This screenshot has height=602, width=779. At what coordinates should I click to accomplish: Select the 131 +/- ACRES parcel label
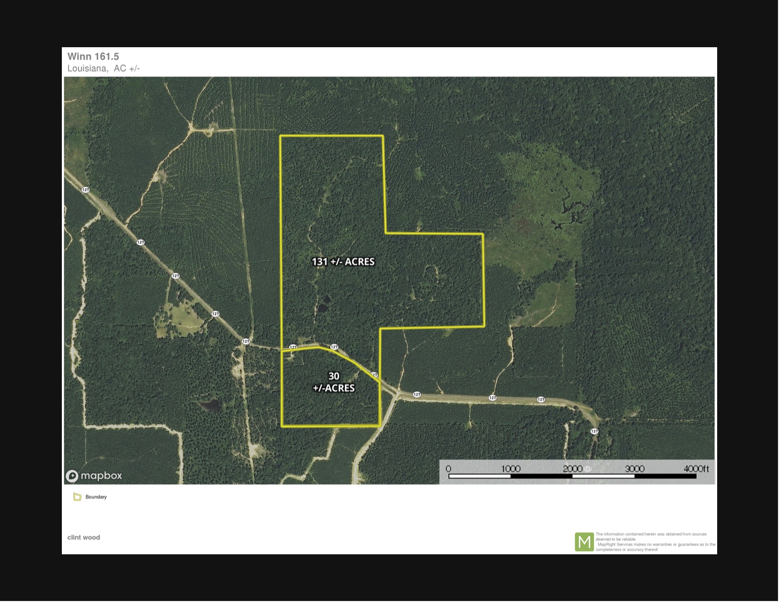(x=343, y=262)
